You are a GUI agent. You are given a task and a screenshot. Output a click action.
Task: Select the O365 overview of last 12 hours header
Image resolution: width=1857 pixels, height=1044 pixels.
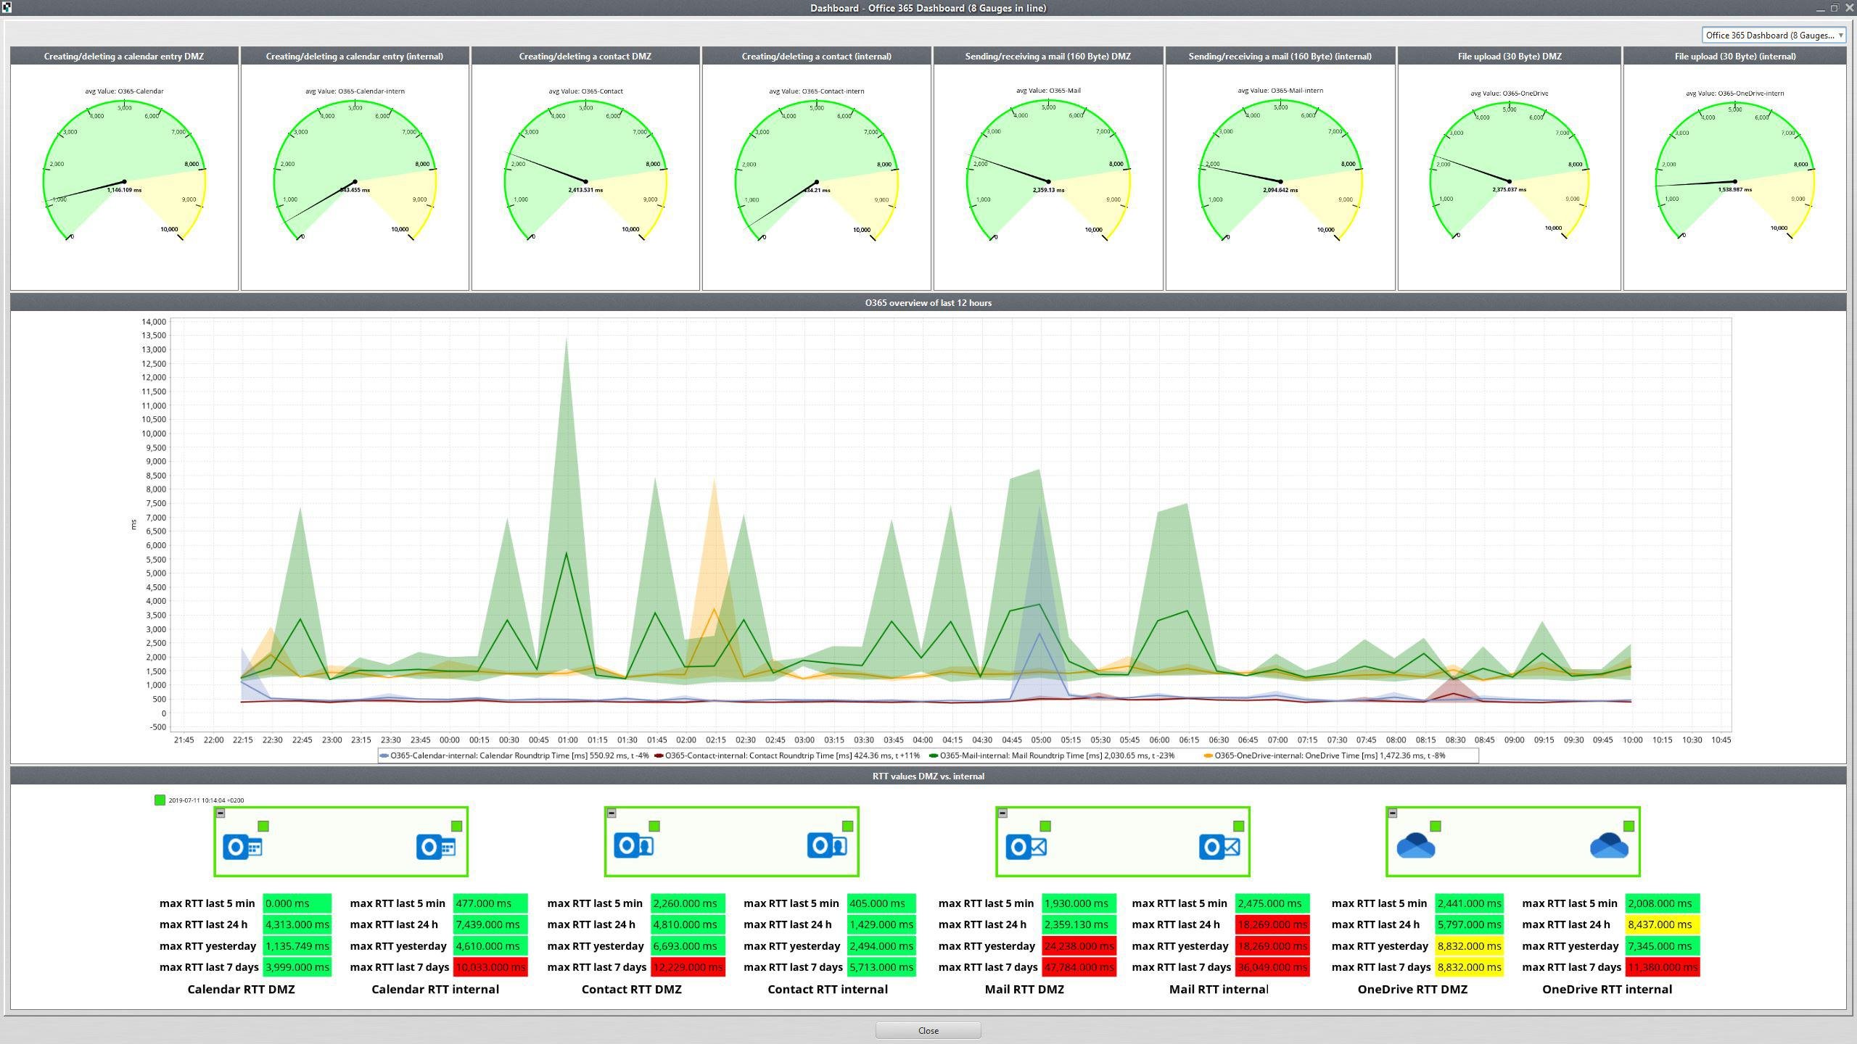(928, 302)
